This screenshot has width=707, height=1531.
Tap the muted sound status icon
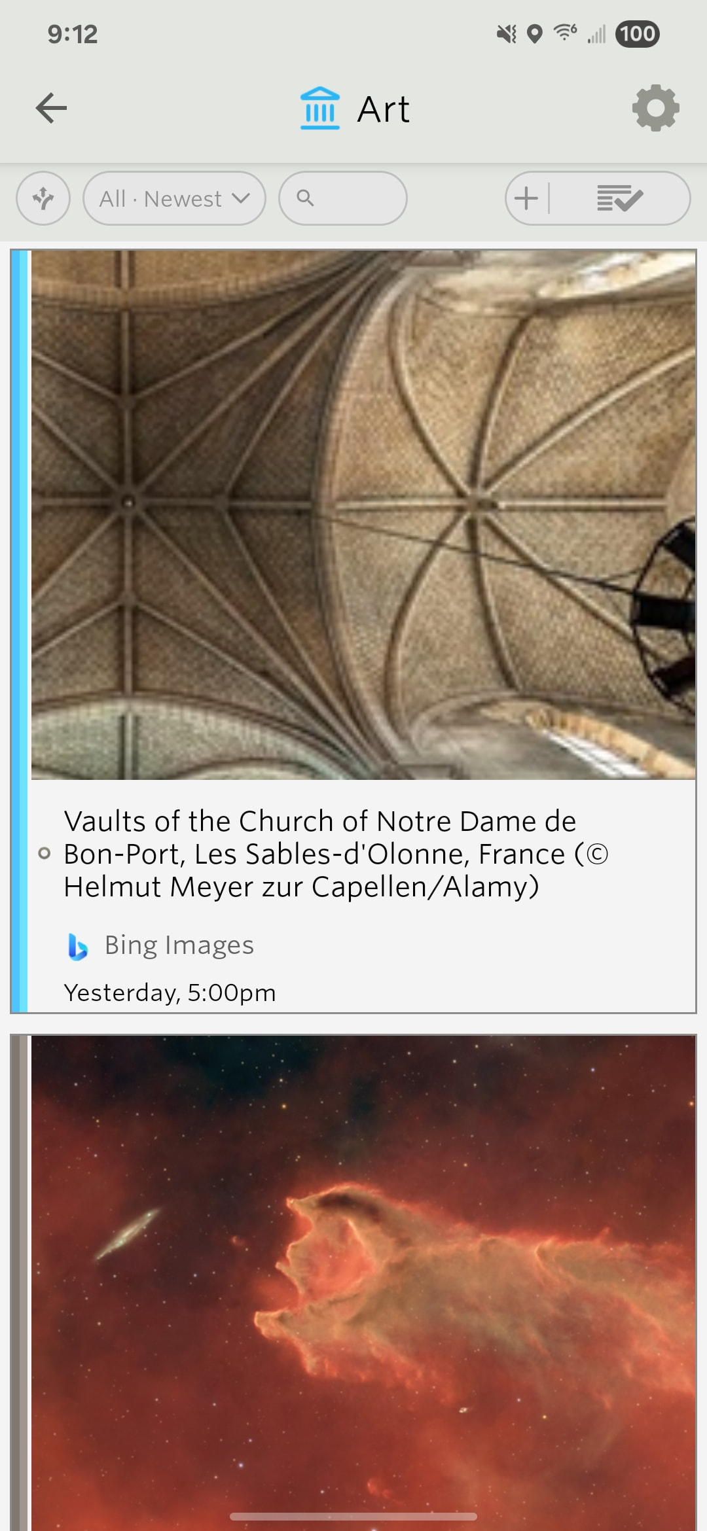coord(506,34)
